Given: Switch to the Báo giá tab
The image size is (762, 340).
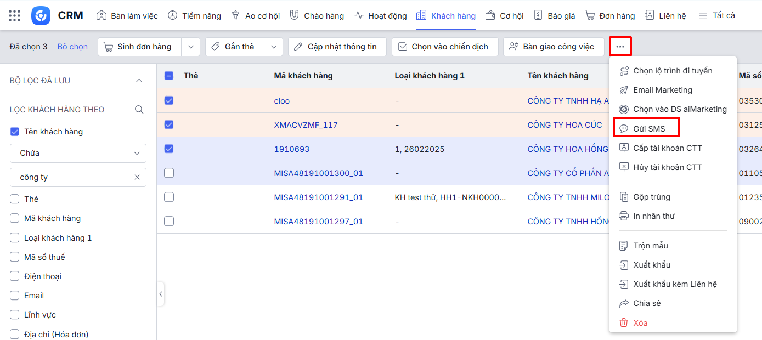Looking at the screenshot, I should (x=555, y=16).
